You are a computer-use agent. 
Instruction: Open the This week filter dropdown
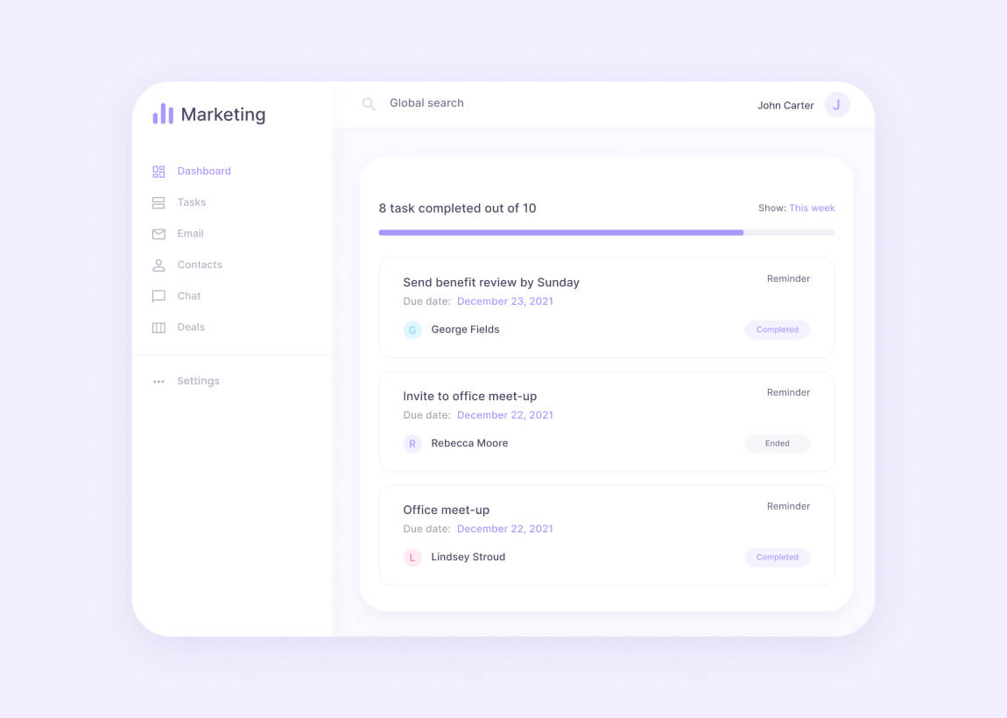click(812, 208)
